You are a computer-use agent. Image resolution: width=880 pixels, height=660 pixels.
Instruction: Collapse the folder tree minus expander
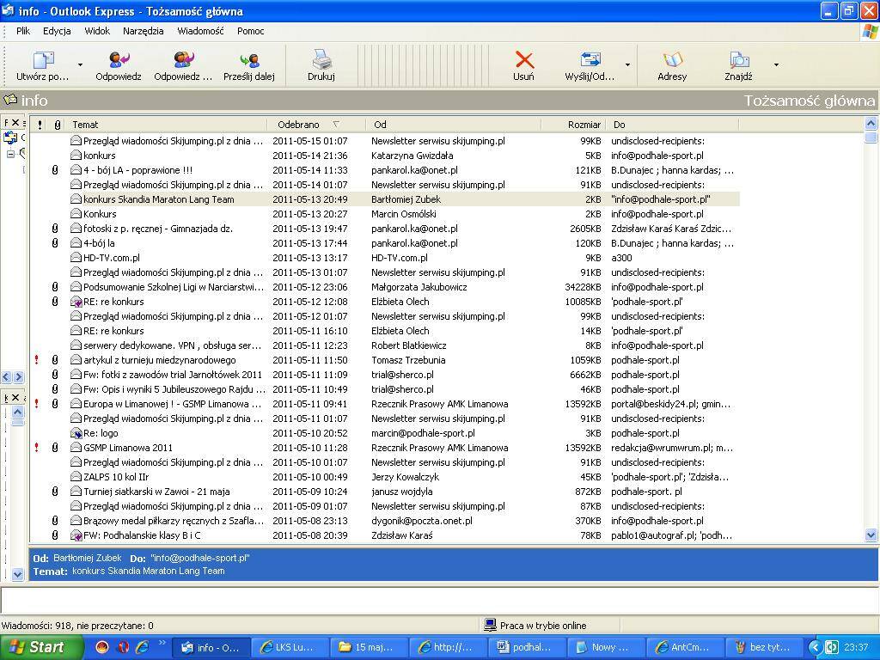coord(10,154)
